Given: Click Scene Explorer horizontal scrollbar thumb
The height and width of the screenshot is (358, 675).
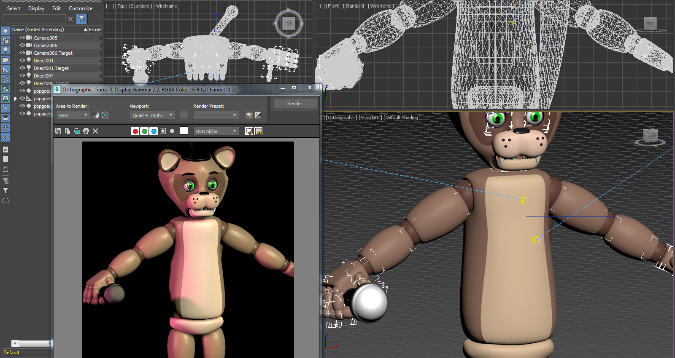Looking at the screenshot, I should (35, 343).
